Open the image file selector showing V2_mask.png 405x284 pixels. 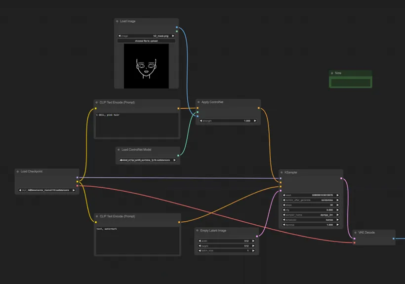[146, 36]
